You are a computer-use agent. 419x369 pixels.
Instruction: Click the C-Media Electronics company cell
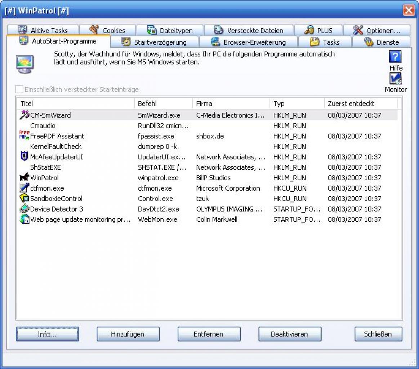[x=230, y=115]
